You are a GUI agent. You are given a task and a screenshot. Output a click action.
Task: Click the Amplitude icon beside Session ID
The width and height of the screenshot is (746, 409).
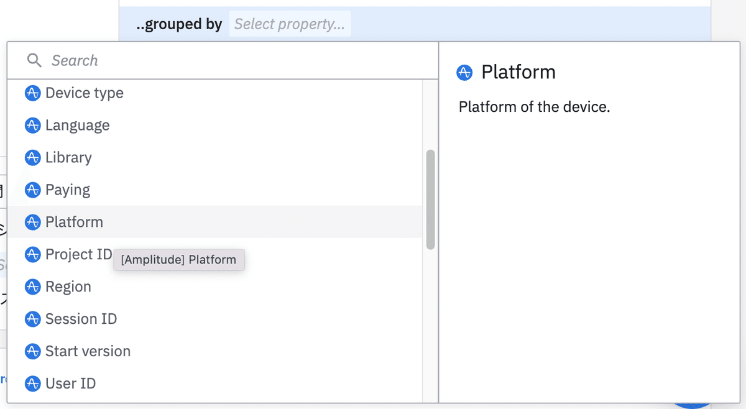[32, 319]
